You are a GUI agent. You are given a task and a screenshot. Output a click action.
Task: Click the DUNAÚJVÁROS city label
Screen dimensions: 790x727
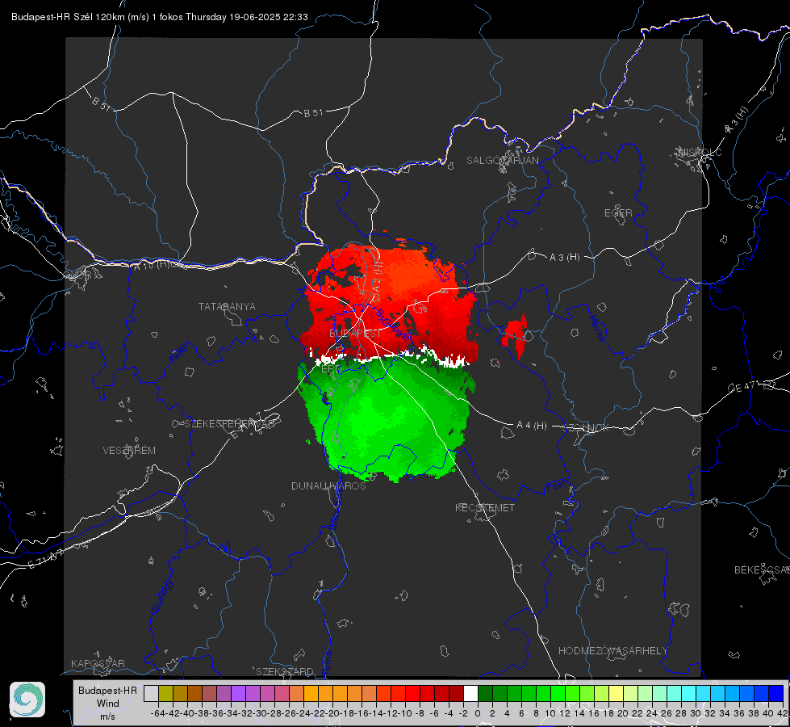pyautogui.click(x=328, y=485)
